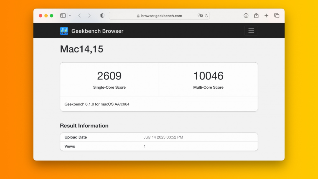Click the padlock icon in address bar
The height and width of the screenshot is (179, 318).
click(138, 16)
